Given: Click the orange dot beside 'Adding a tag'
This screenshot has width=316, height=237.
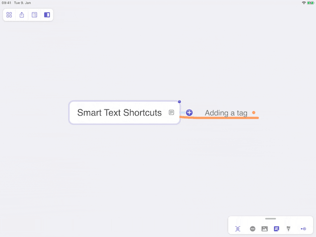Looking at the screenshot, I should point(254,113).
